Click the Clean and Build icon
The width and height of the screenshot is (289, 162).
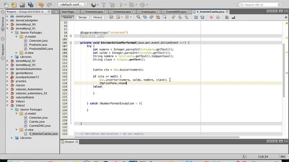(x=112, y=5)
